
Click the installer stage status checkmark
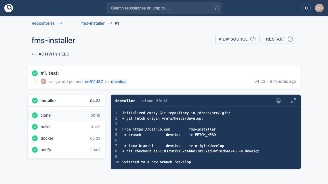click(x=35, y=101)
